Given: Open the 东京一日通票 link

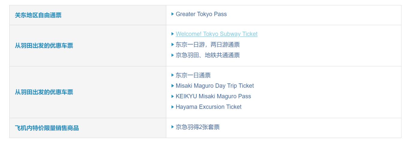Looking at the screenshot, I should [x=193, y=75].
